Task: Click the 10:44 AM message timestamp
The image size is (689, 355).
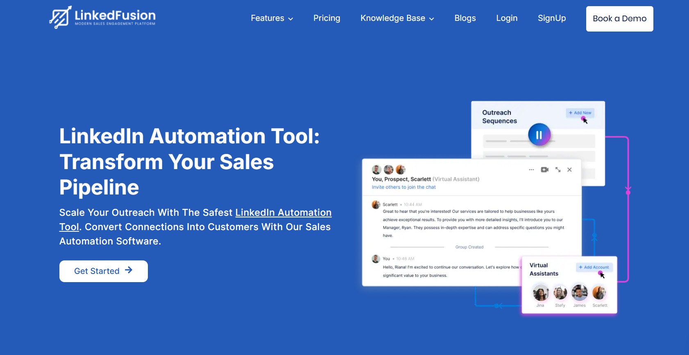Action: (412, 205)
